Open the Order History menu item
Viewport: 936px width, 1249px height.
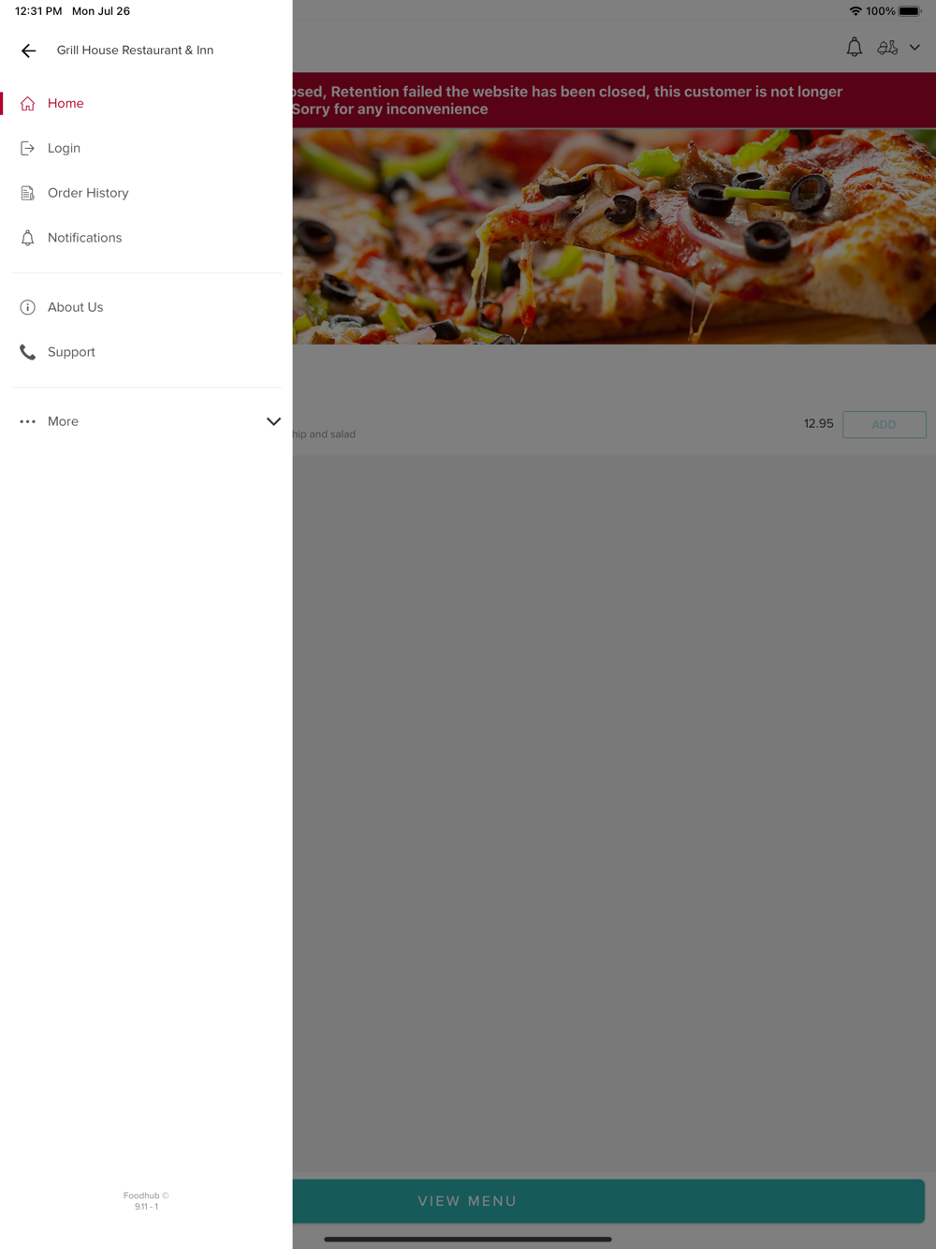[x=146, y=193]
